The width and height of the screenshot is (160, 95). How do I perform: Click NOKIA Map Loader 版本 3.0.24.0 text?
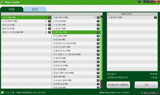coord(114,93)
